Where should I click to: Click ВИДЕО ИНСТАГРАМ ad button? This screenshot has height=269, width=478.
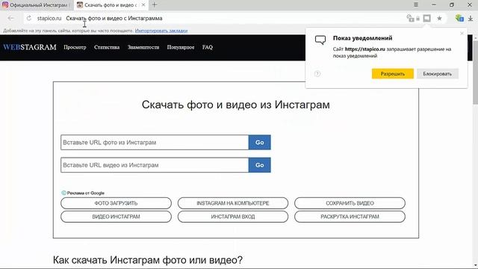tap(116, 217)
